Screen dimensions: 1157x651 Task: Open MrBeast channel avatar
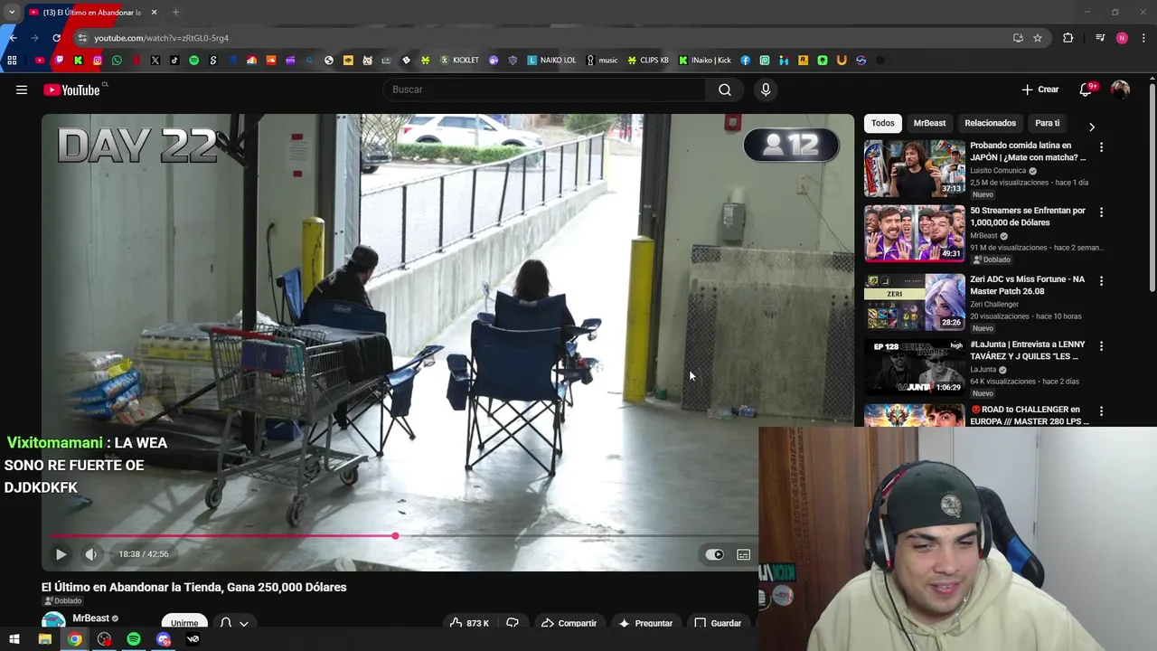53,622
